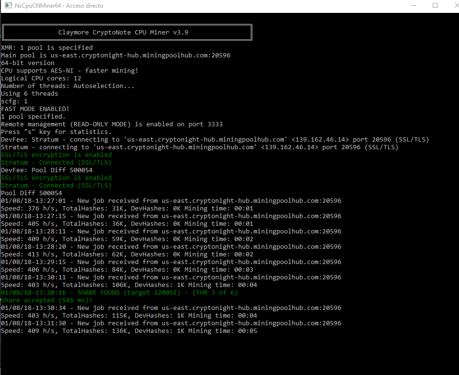This screenshot has width=459, height=375.
Task: Click the 'NsCpuCNMiner64 - Acceso directo' window title
Action: (x=59, y=6)
